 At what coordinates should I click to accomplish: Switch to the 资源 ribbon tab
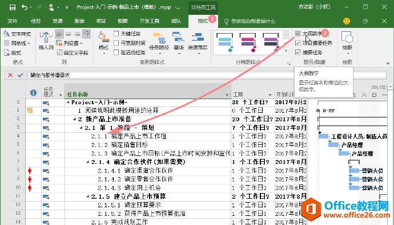58,21
